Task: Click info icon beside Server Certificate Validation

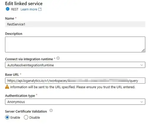Action: [51, 110]
